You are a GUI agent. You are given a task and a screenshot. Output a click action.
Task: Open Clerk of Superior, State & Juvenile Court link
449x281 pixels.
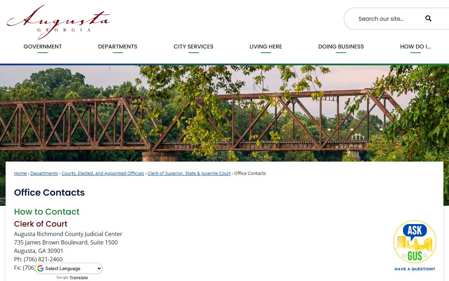[x=189, y=174]
